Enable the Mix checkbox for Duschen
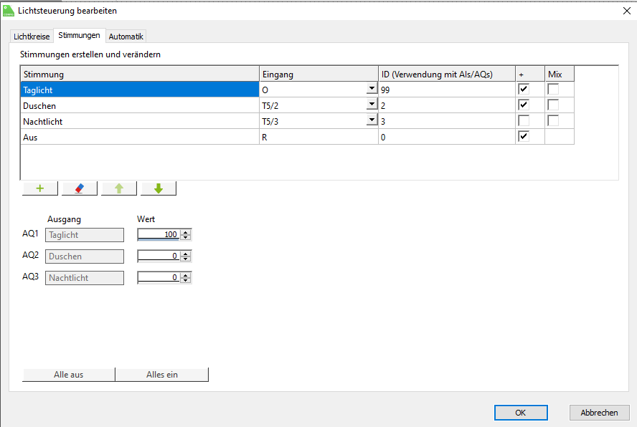 click(553, 105)
